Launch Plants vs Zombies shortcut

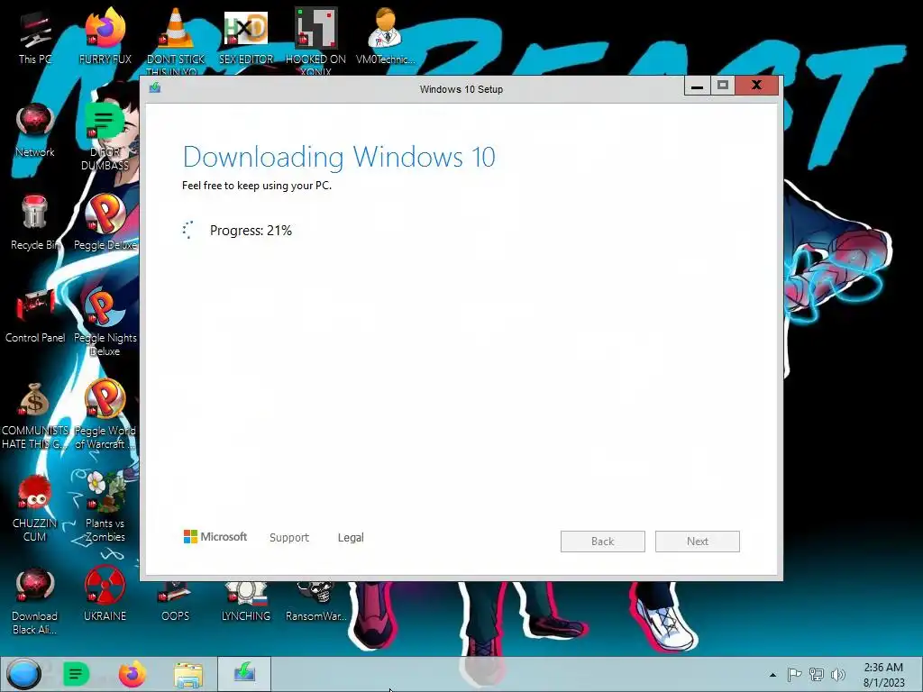105,507
